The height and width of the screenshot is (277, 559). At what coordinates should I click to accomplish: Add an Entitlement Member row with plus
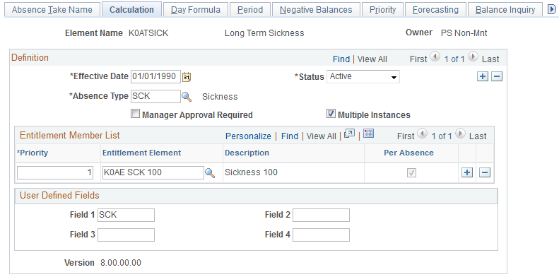(x=467, y=172)
